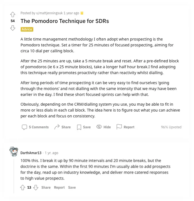Save DarthAmar13's comment
Image resolution: width=194 pixels, height=201 pixels.
coord(72,188)
